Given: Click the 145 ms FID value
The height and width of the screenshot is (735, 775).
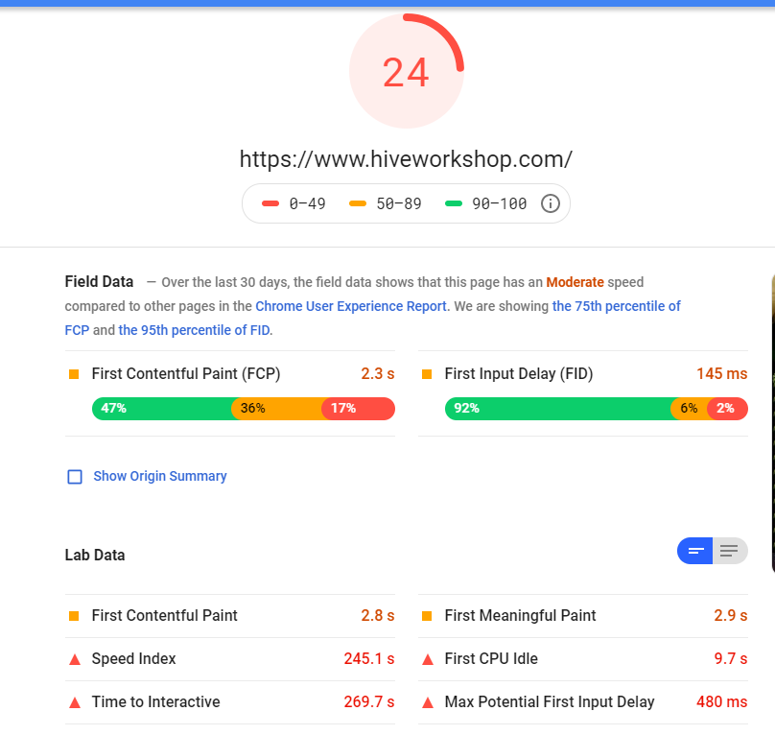Looking at the screenshot, I should tap(721, 373).
